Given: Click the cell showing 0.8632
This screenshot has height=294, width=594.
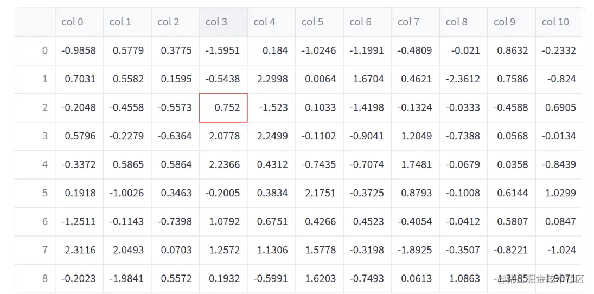Looking at the screenshot, I should (x=512, y=51).
